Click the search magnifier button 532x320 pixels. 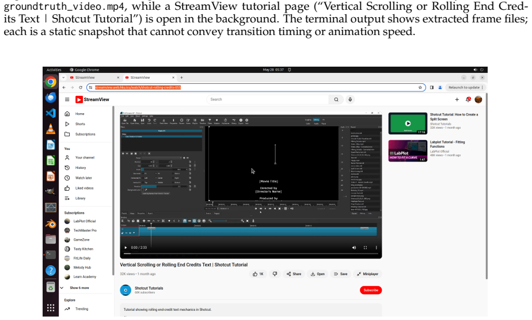[336, 99]
